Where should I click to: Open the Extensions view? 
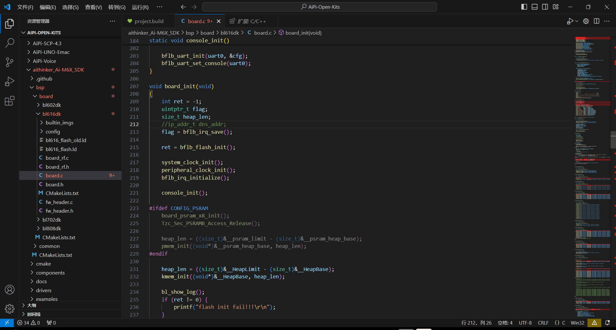point(10,101)
